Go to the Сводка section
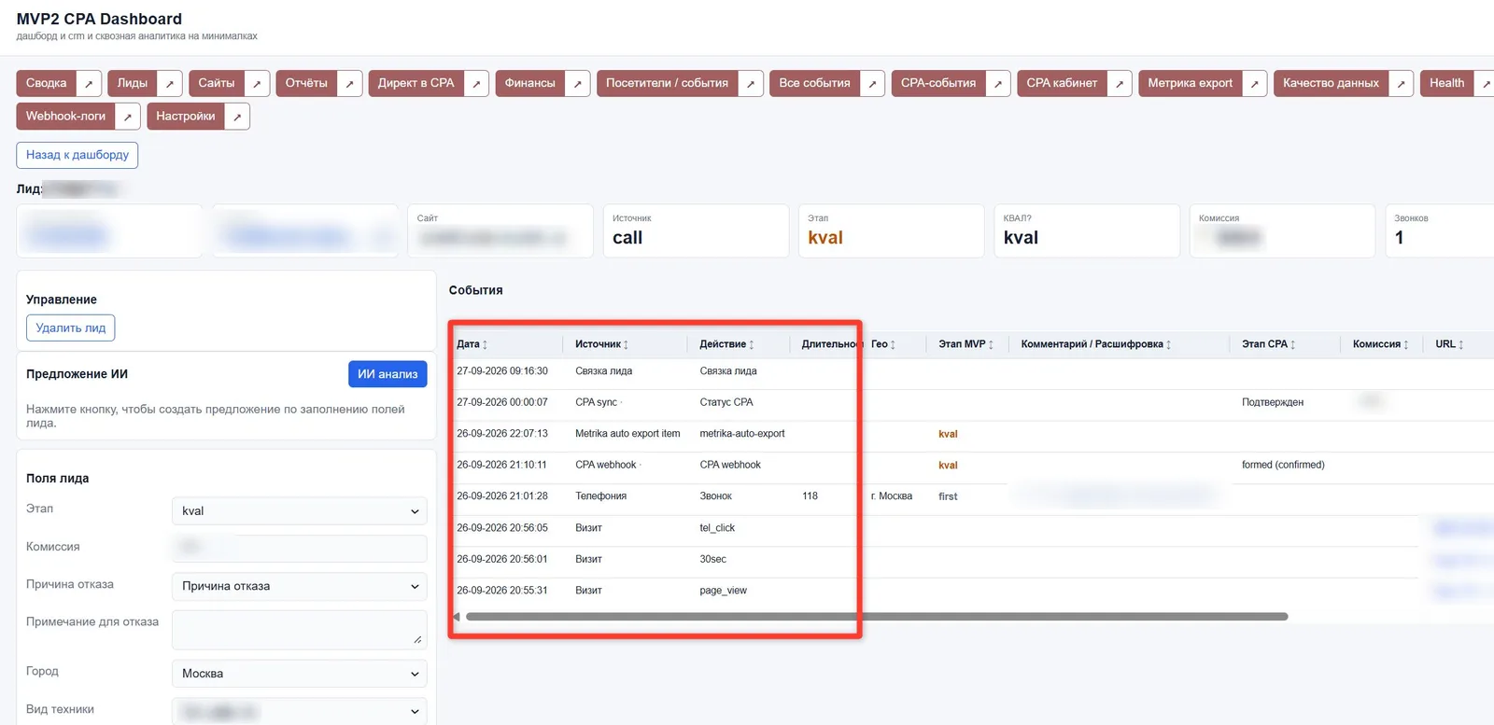The image size is (1494, 725). 46,83
